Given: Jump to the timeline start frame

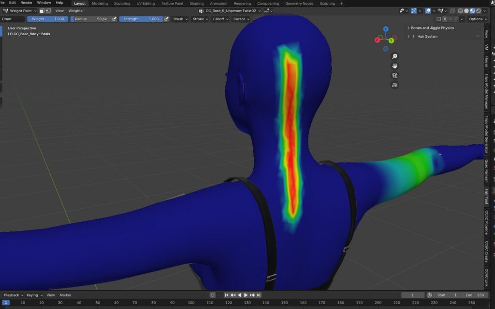Looking at the screenshot, I should tap(226, 295).
